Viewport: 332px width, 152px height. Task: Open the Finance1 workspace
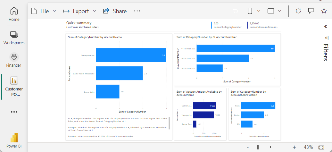point(14,60)
